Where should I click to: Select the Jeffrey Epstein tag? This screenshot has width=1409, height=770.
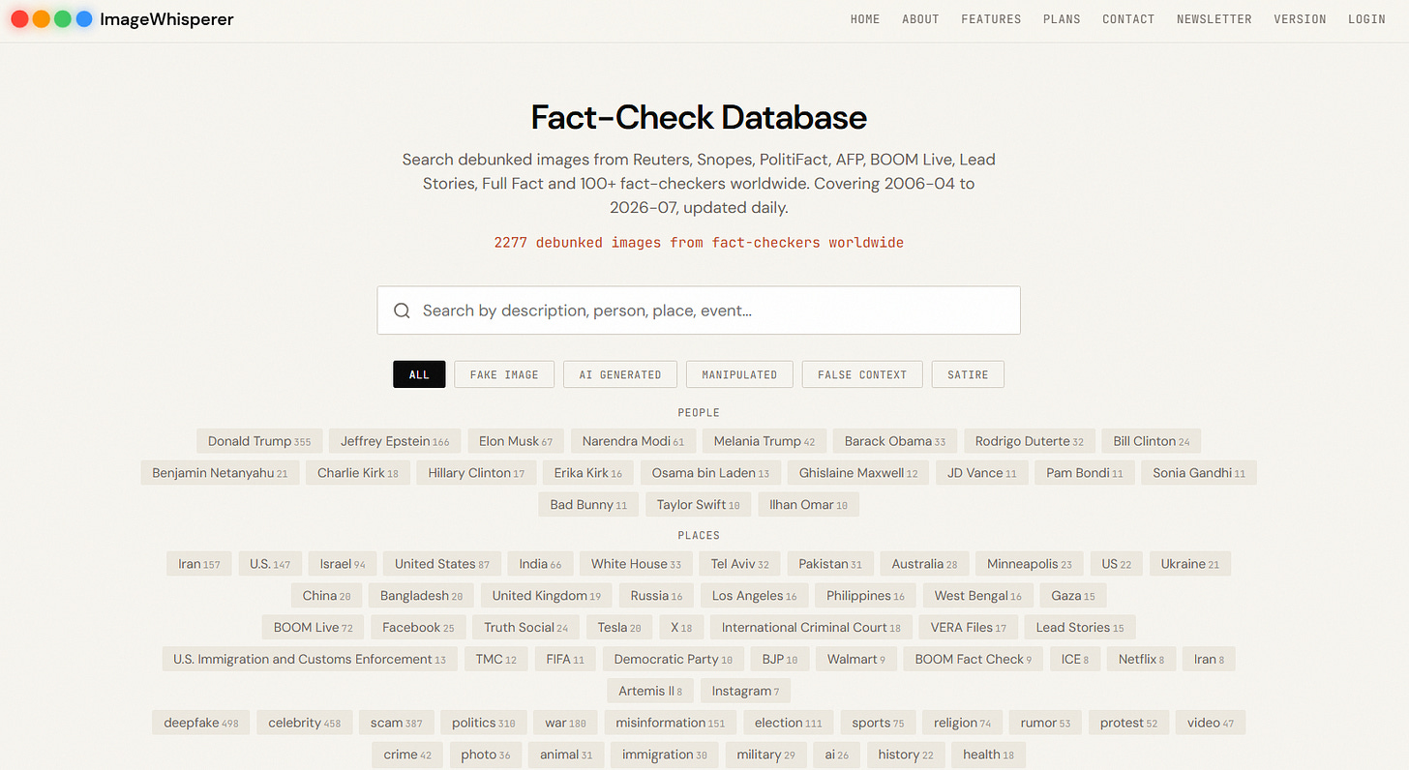(395, 441)
